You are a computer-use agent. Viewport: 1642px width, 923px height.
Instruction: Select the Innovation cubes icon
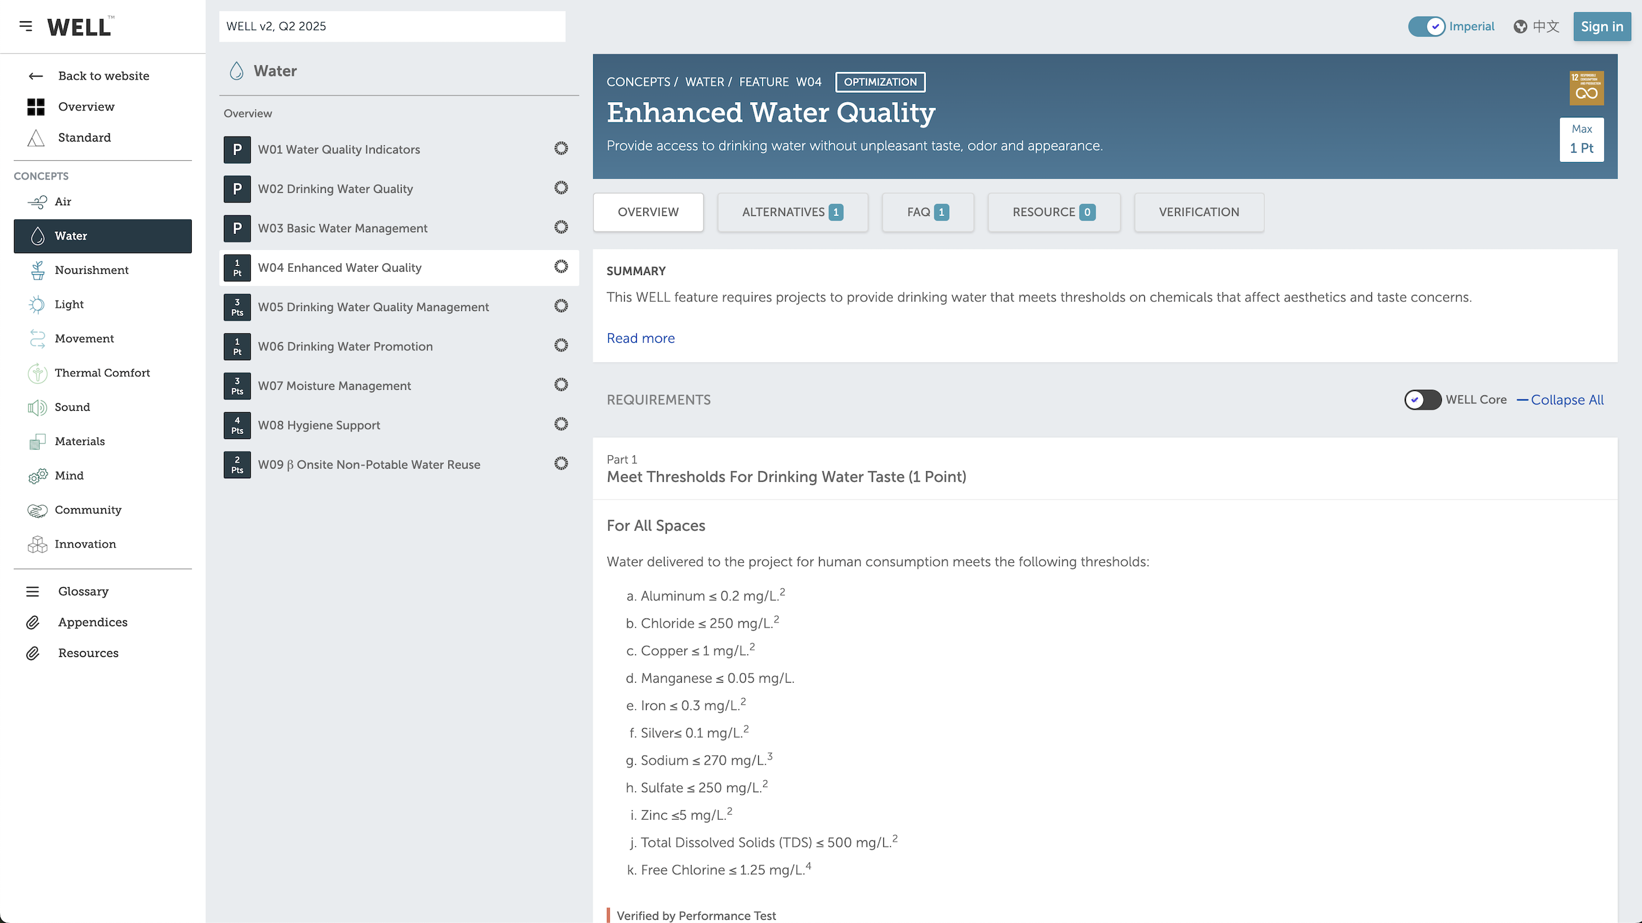(37, 544)
